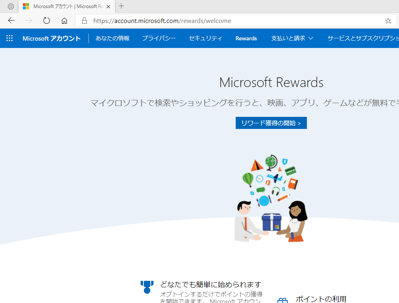This screenshot has height=303, width=399.
Task: Open Rewards menu item
Action: (246, 39)
